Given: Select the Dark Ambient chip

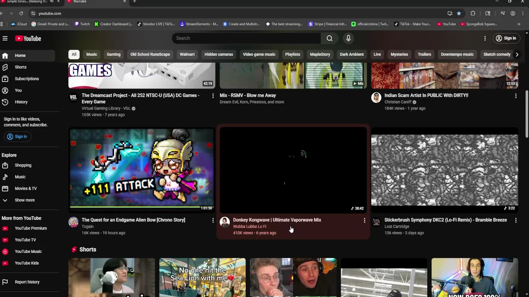Looking at the screenshot, I should tap(352, 54).
